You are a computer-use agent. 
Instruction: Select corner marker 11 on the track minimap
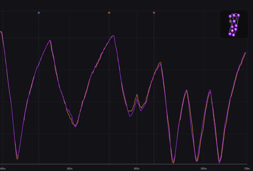(x=230, y=34)
